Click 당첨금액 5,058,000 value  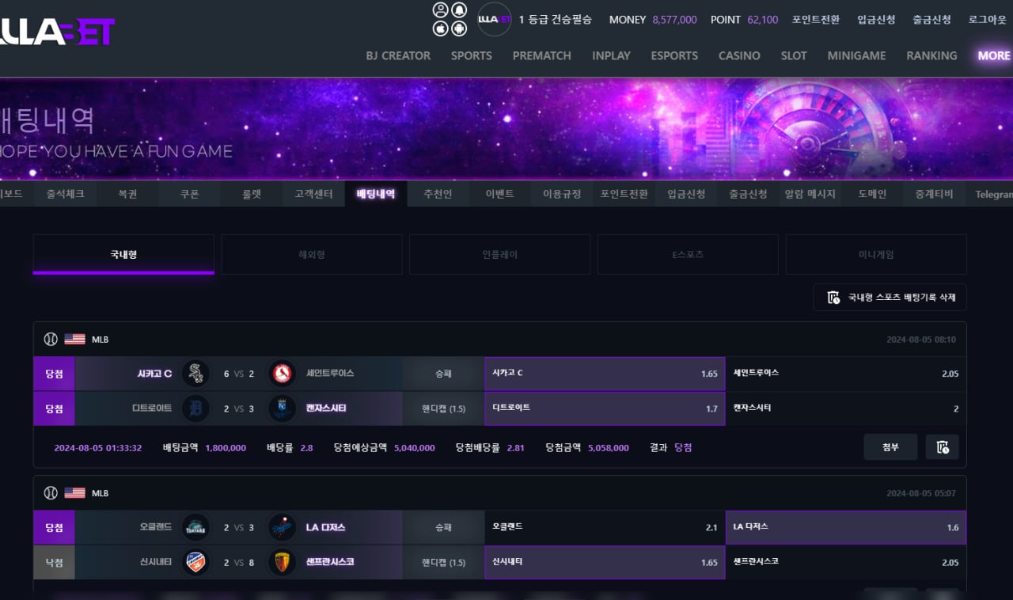609,448
